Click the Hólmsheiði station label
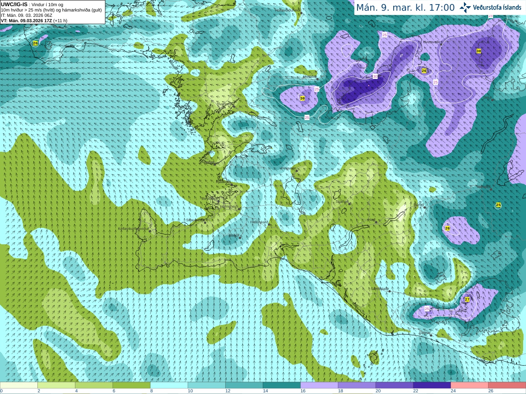526x394 pixels. (x=229, y=206)
